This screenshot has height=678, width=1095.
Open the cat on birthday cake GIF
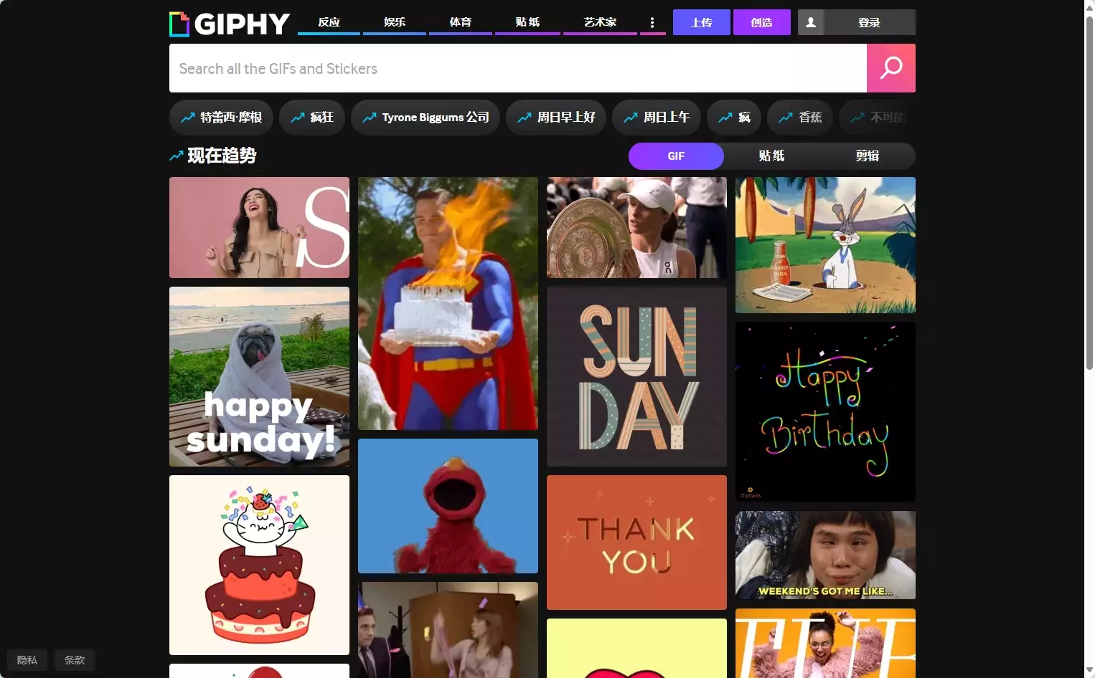[x=259, y=565]
